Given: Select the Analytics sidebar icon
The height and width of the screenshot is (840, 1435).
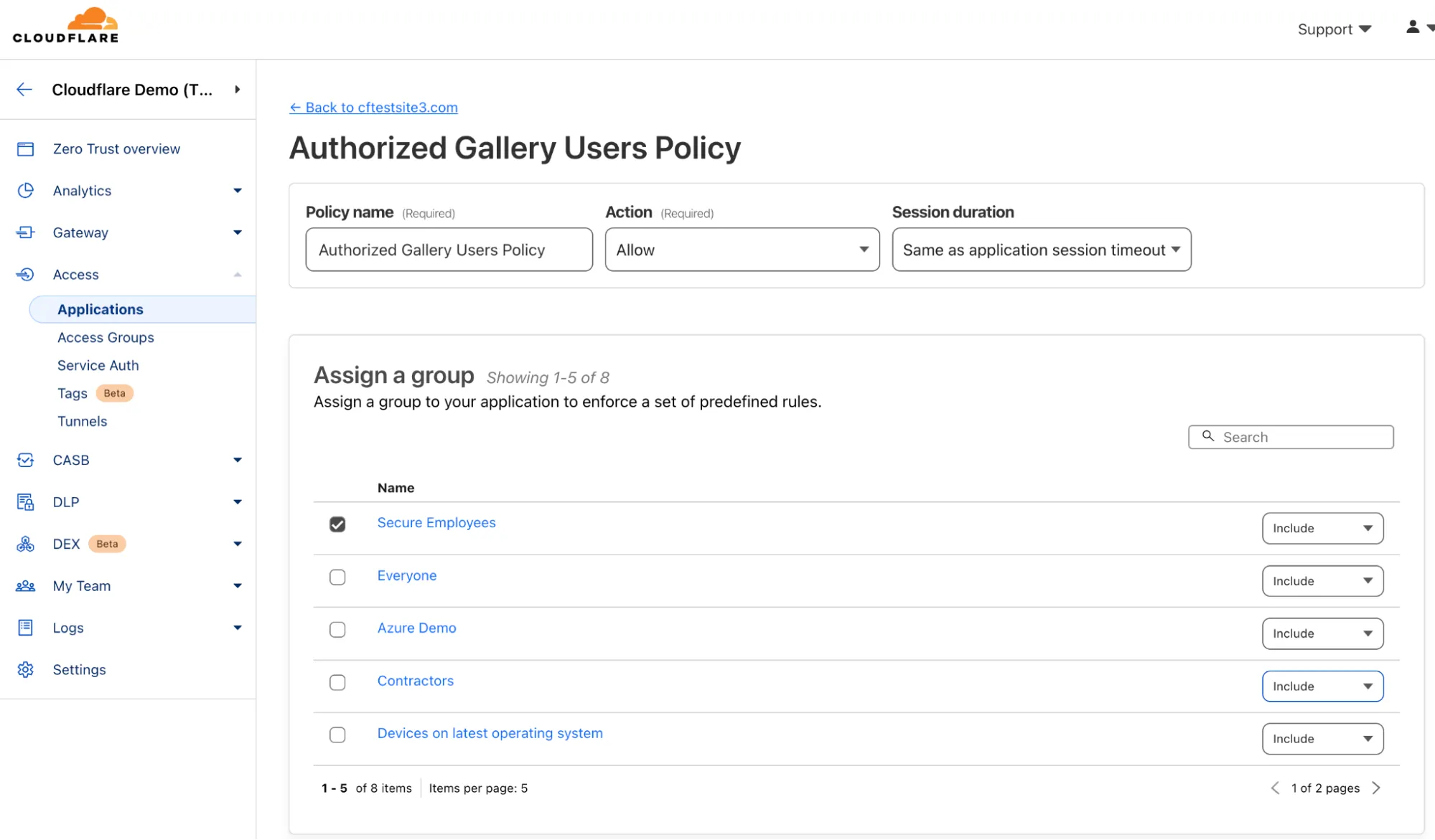Looking at the screenshot, I should 26,190.
